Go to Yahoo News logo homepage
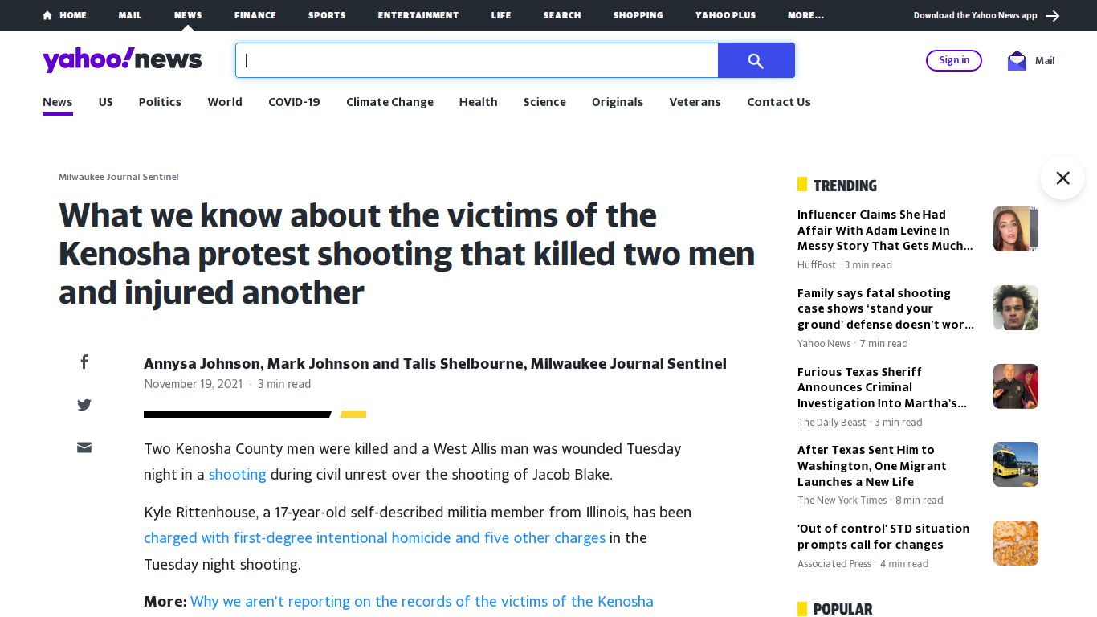1097x617 pixels. pyautogui.click(x=122, y=60)
